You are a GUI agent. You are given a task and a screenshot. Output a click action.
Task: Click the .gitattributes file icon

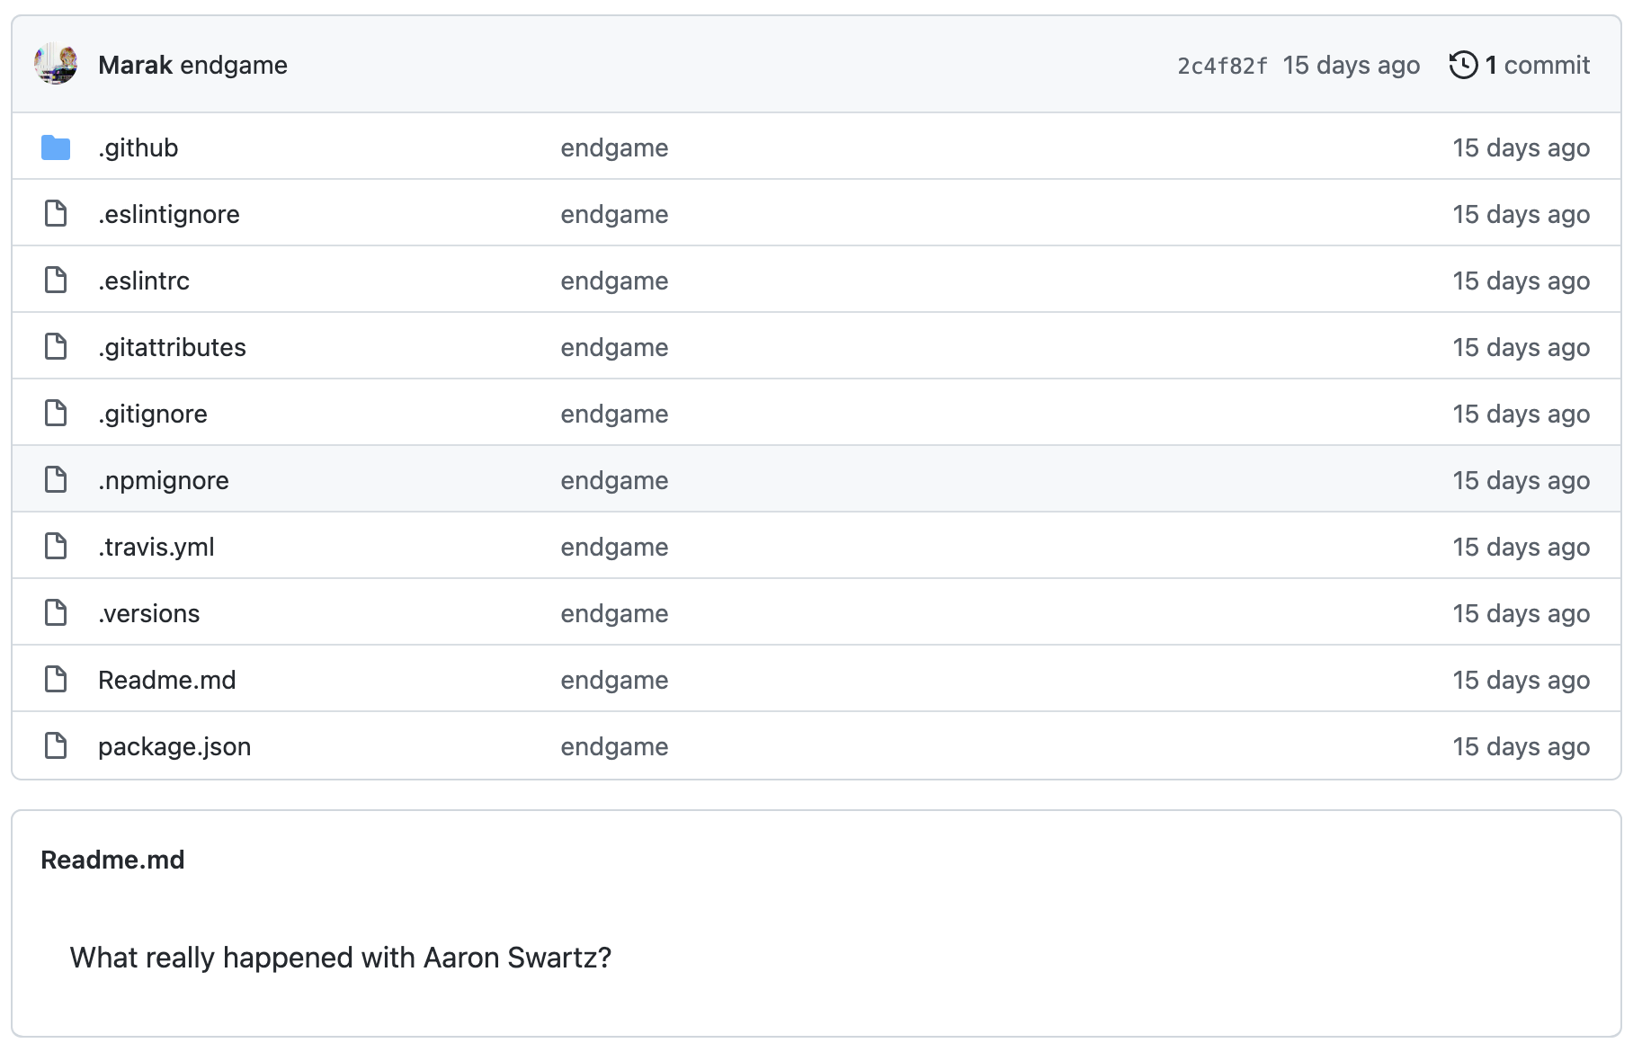(x=56, y=347)
